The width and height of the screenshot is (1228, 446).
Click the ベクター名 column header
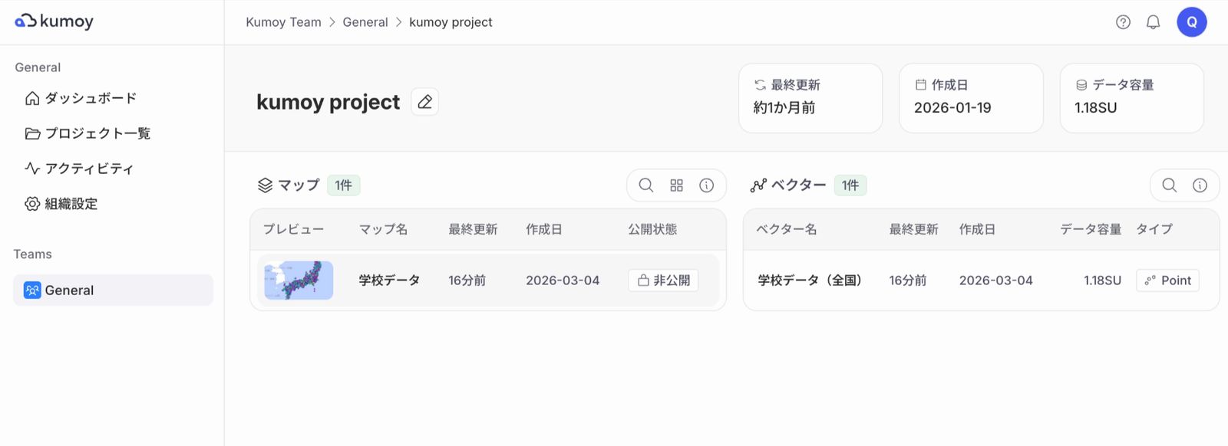click(x=786, y=229)
